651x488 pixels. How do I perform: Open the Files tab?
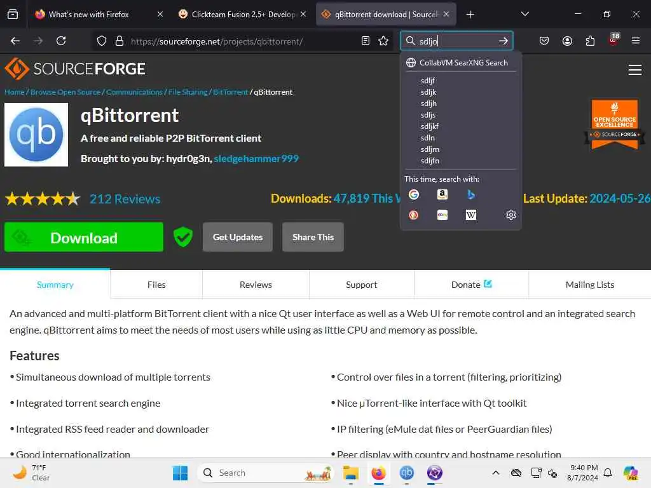click(156, 285)
